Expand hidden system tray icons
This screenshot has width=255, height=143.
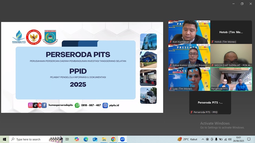[203, 139]
